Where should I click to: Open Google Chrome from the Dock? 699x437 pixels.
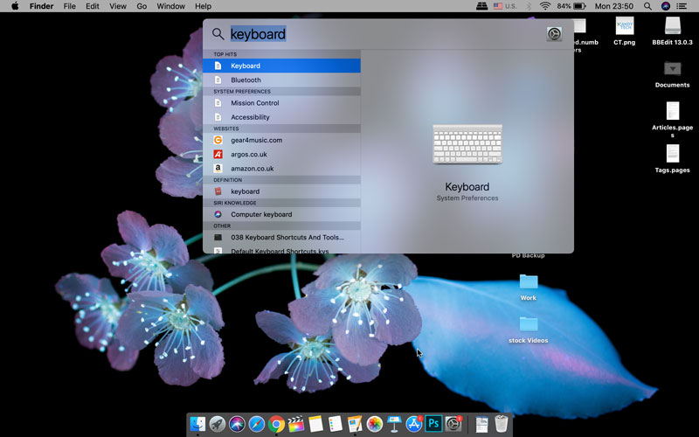[x=276, y=424]
